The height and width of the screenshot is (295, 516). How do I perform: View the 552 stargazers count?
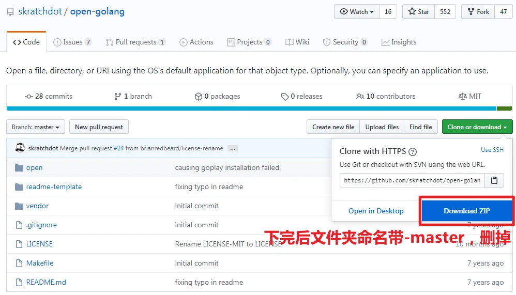click(445, 11)
